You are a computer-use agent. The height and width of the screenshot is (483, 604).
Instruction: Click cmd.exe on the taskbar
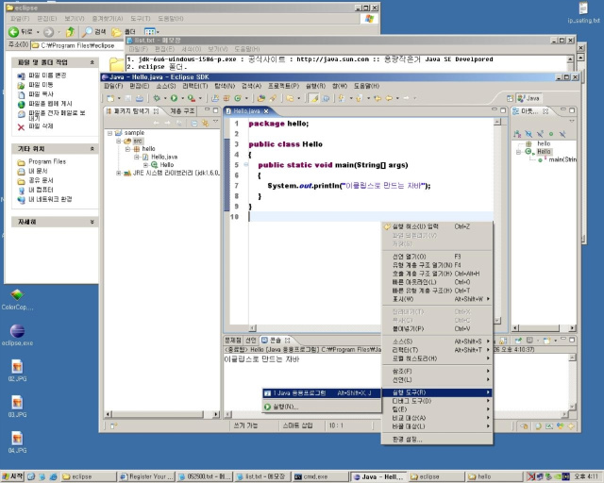[x=320, y=476]
